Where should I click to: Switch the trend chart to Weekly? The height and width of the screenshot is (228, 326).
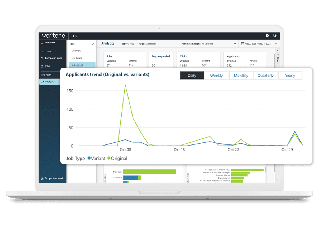[x=216, y=76]
